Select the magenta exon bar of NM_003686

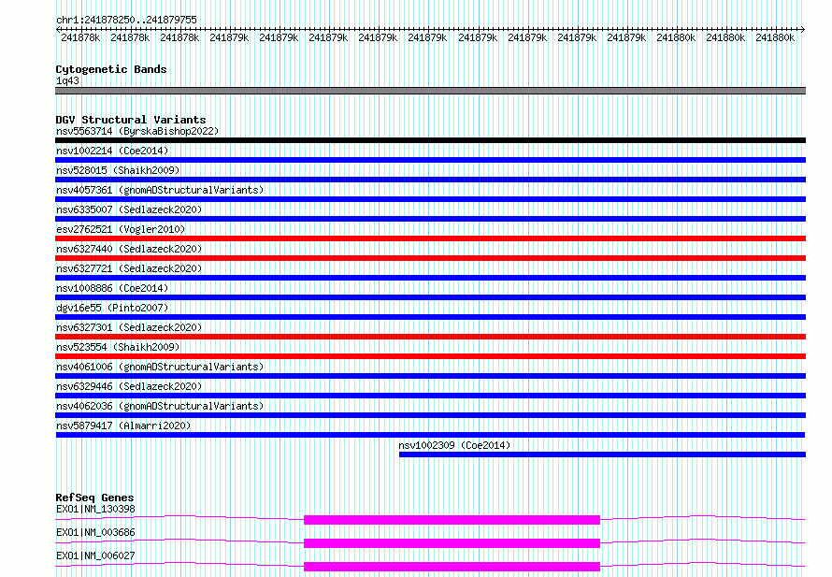(x=452, y=543)
